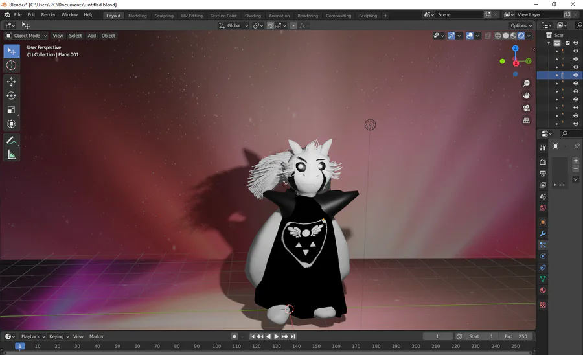Viewport: 583px width, 355px height.
Task: Open the Object Data green triangle icon
Action: (543, 279)
